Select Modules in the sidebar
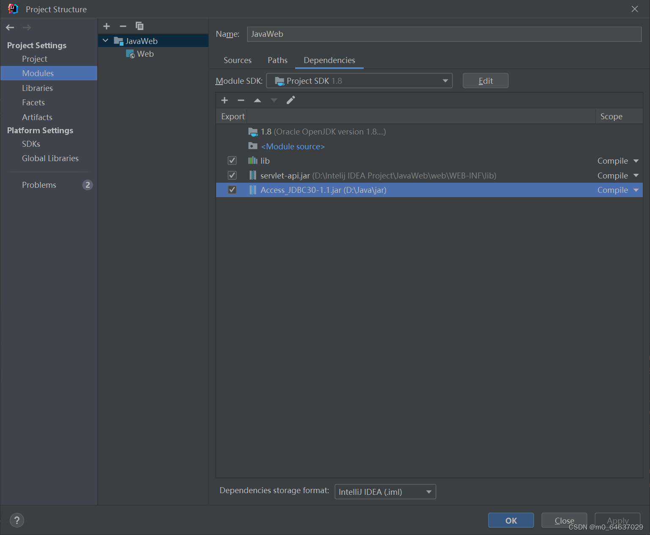 coord(49,73)
